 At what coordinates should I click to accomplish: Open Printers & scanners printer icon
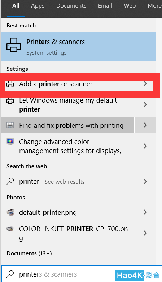coord(14,45)
